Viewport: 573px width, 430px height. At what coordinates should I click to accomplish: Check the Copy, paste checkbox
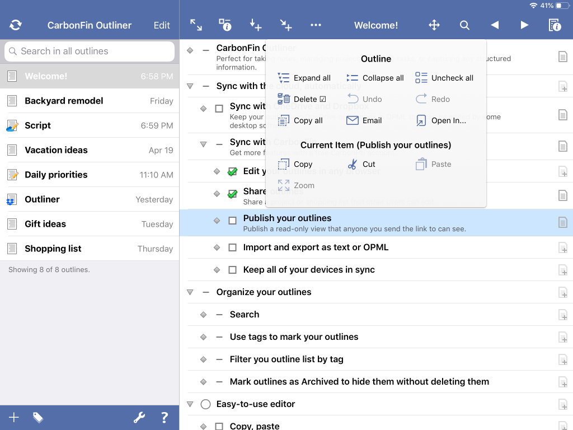[x=219, y=426]
